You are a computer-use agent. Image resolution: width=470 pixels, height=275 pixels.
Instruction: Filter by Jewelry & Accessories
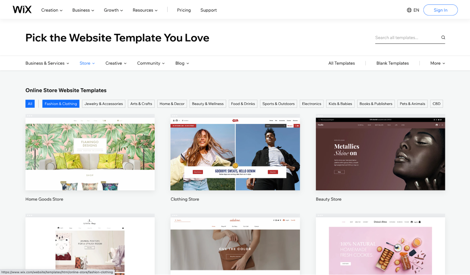pos(104,104)
